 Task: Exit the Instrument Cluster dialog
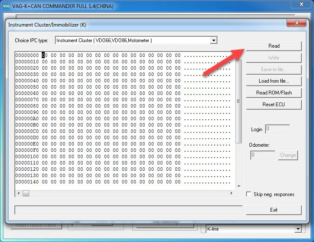273,210
